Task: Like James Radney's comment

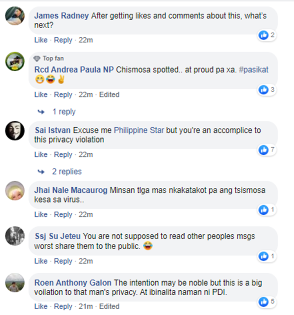Action: (x=41, y=40)
